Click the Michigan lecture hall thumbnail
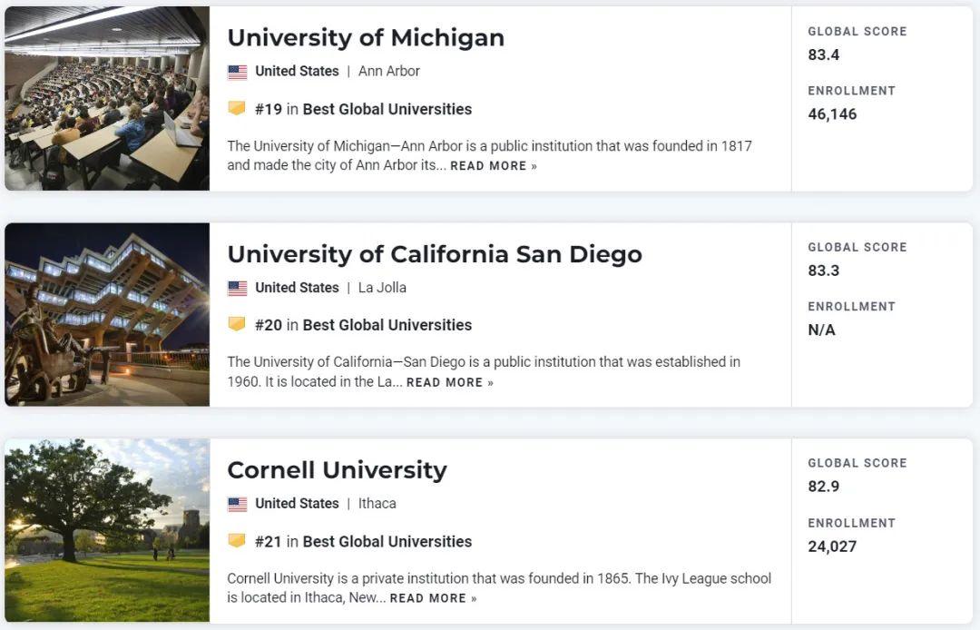 tap(107, 98)
